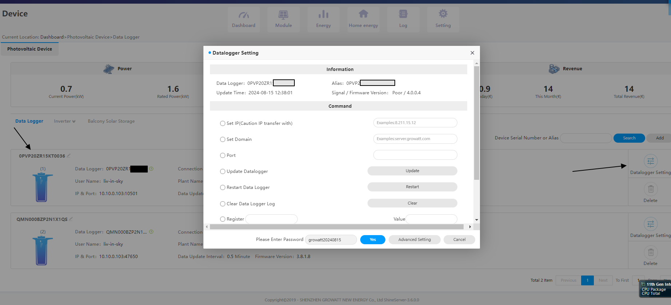Click dialog scroll left arrow

tap(207, 227)
